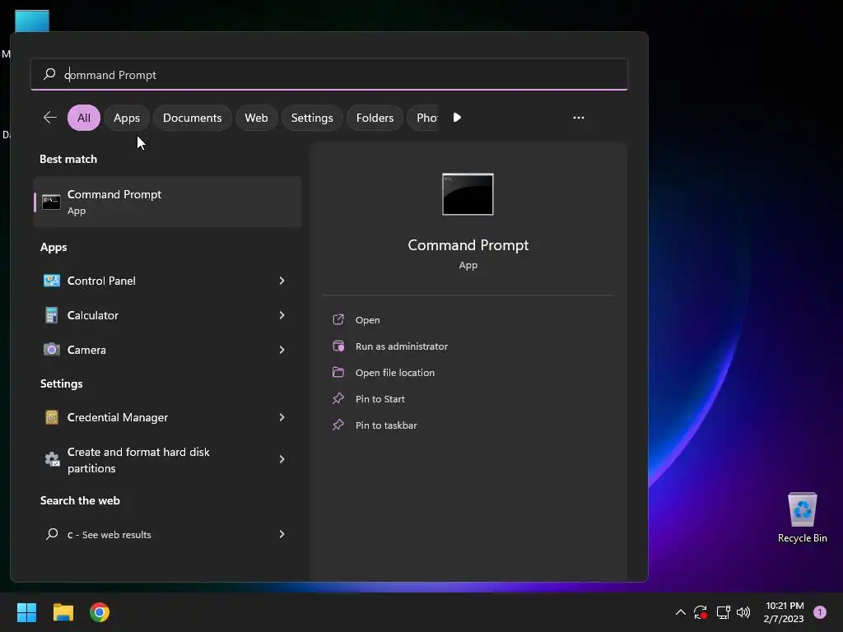Click 'c - See web results'

pyautogui.click(x=168, y=534)
